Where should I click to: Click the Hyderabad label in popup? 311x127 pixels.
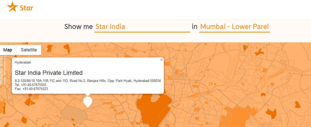point(23,62)
